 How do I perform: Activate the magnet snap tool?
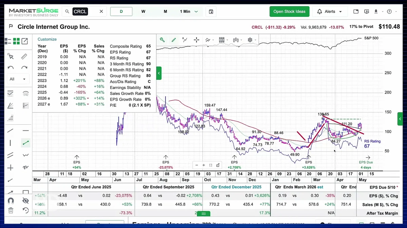coord(11,201)
